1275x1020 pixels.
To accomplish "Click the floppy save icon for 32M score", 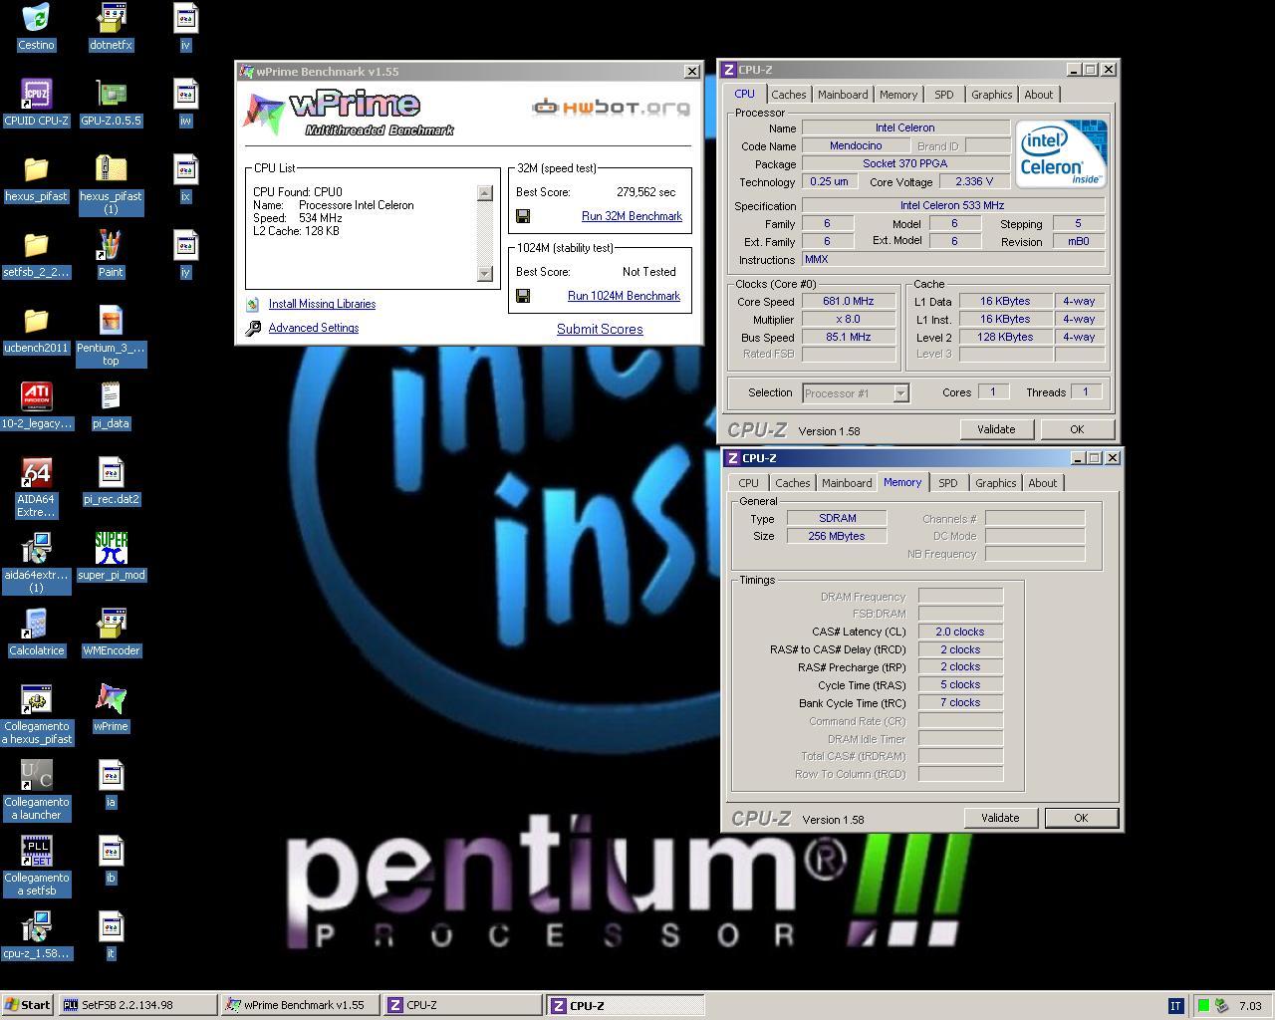I will pyautogui.click(x=523, y=216).
